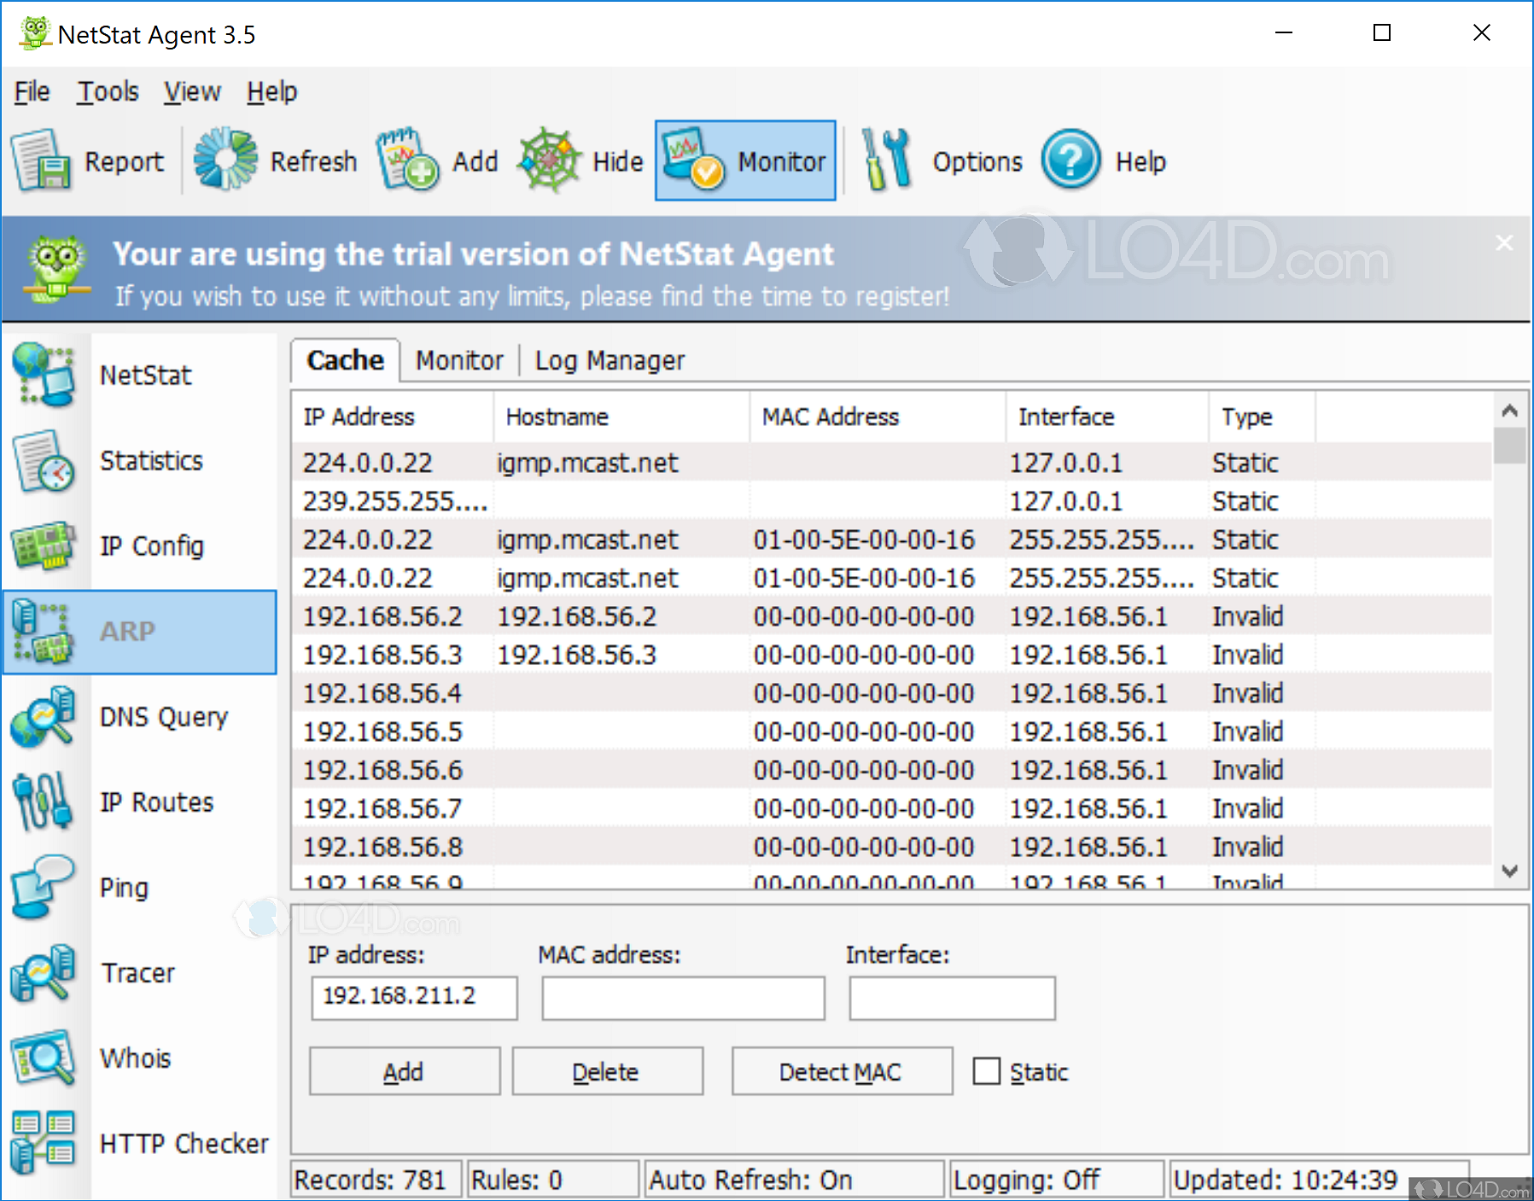Enable the Static checkbox
The height and width of the screenshot is (1201, 1534).
pos(986,1070)
